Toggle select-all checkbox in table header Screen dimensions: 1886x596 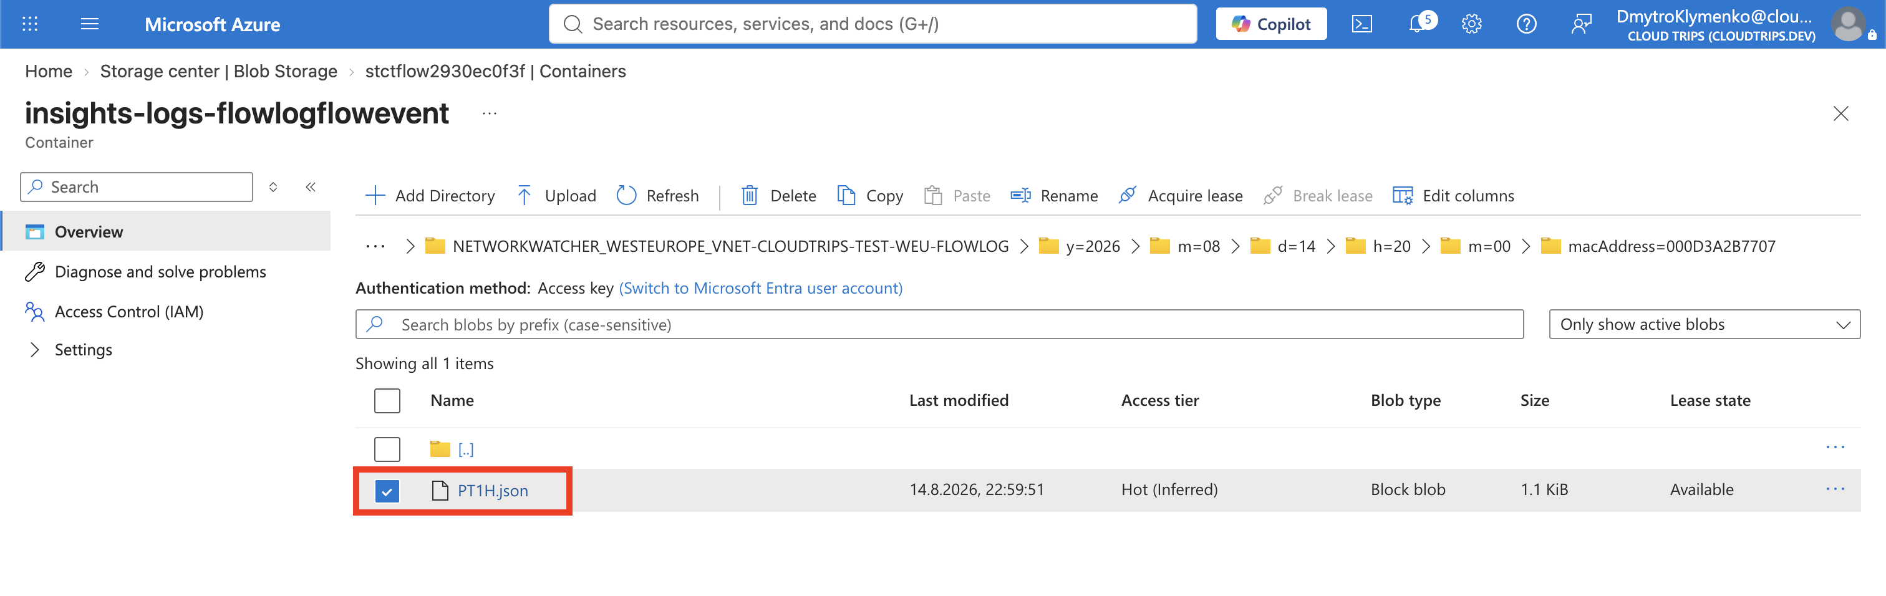387,400
